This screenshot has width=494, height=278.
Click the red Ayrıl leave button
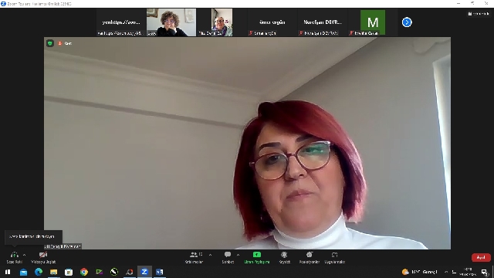tap(481, 257)
